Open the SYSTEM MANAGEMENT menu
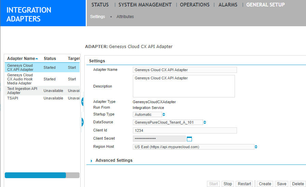 pos(145,5)
